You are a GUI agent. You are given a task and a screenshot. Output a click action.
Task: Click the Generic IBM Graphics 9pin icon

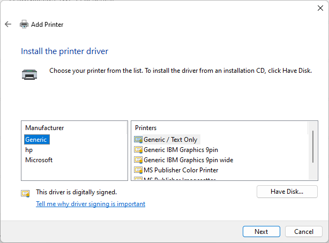pos(138,150)
